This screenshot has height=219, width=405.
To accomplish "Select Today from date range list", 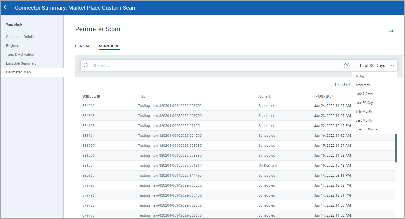I will point(360,76).
